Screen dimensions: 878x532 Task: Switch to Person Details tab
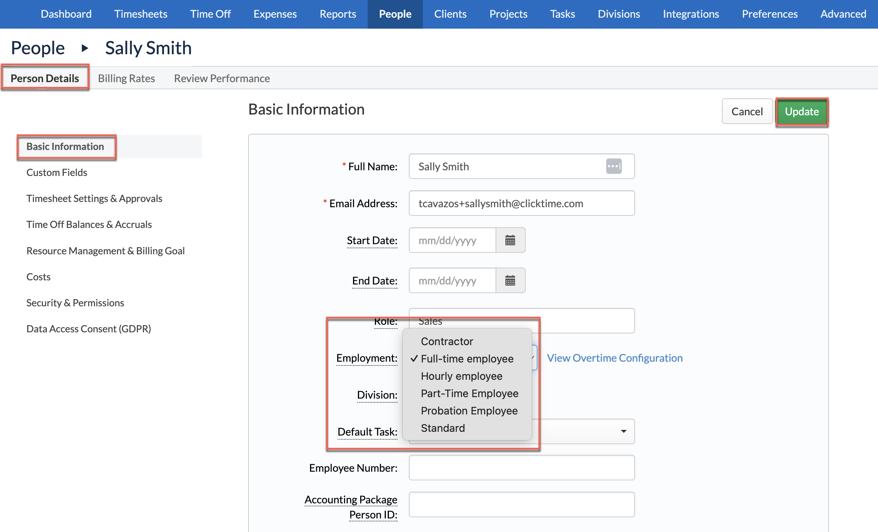point(45,78)
